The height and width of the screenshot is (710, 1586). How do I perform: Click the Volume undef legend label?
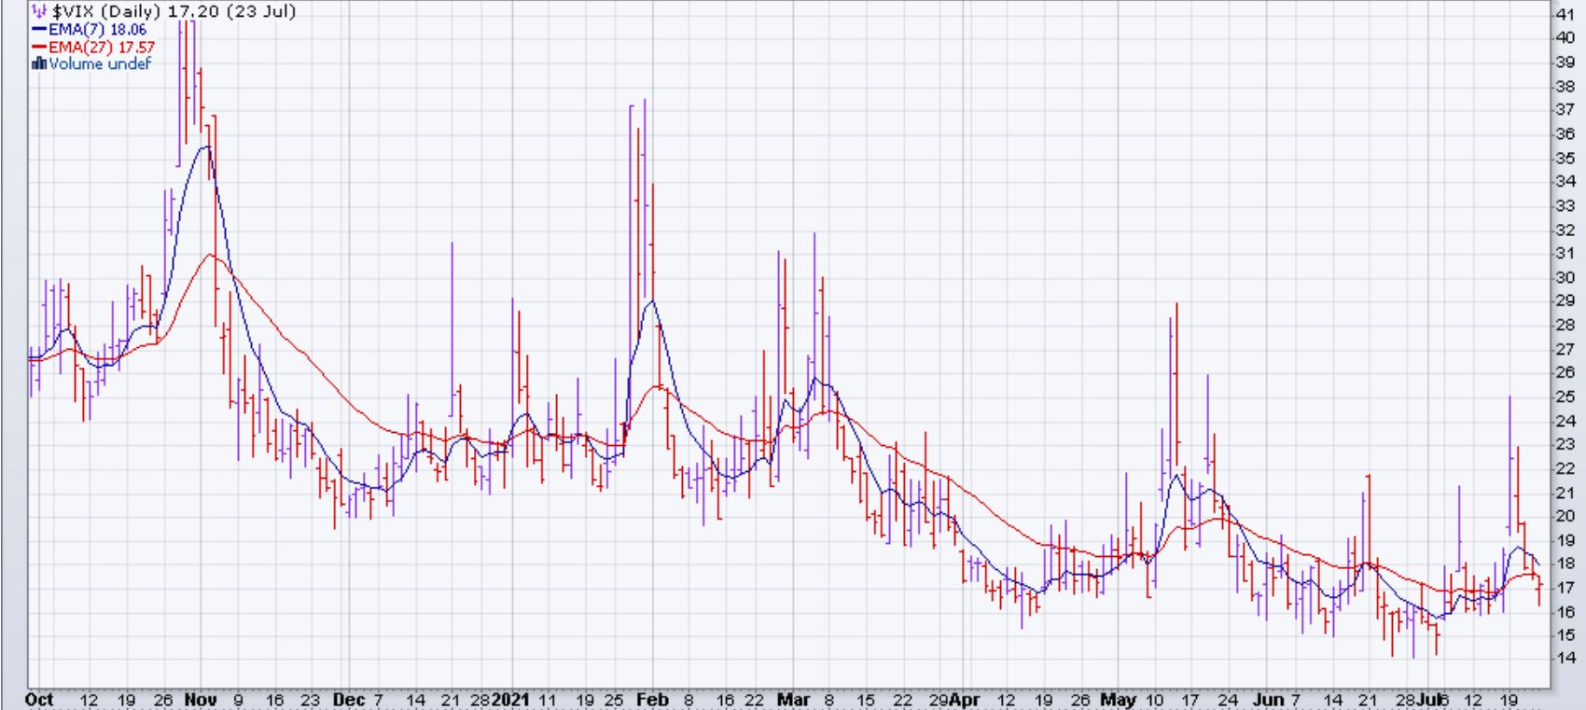100,63
